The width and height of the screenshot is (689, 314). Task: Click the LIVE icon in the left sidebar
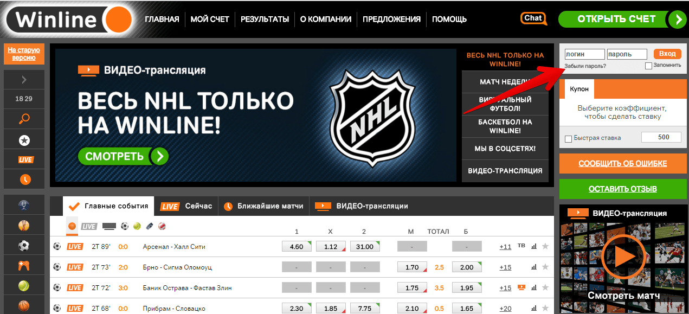[x=25, y=159]
